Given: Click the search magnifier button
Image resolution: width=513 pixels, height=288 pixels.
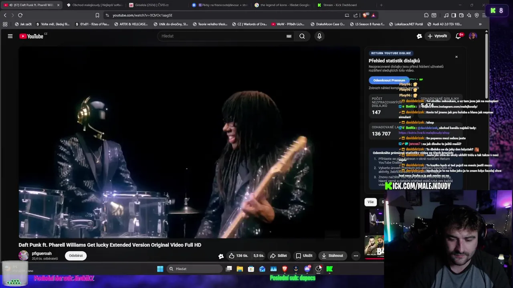Looking at the screenshot, I should click(x=302, y=36).
